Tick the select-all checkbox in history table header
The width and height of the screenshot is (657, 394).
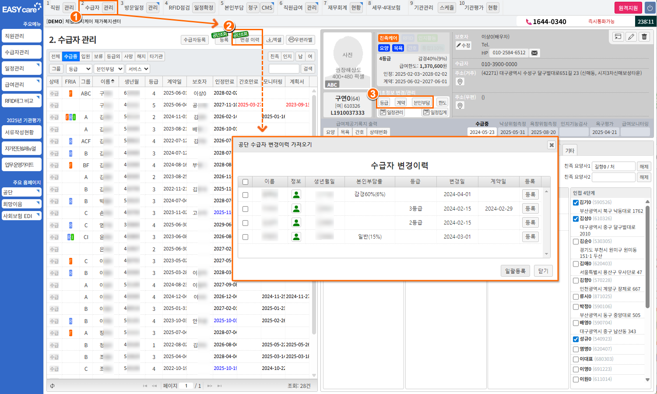click(x=245, y=182)
